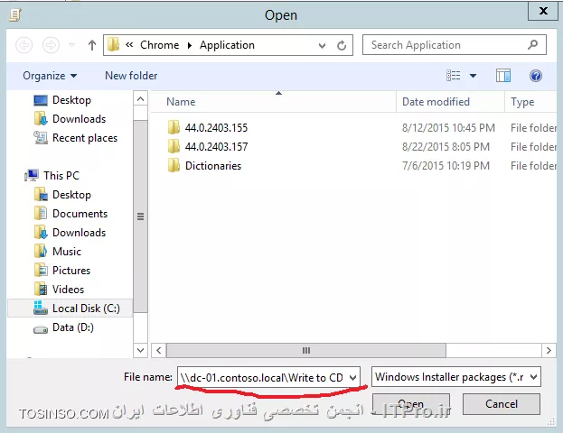Click the Application breadcrumb segment
The width and height of the screenshot is (563, 433).
pos(227,45)
